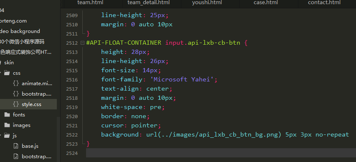The height and width of the screenshot is (162, 356).
Task: Click the 'white-space: pre' declaration
Action: [x=133, y=107]
